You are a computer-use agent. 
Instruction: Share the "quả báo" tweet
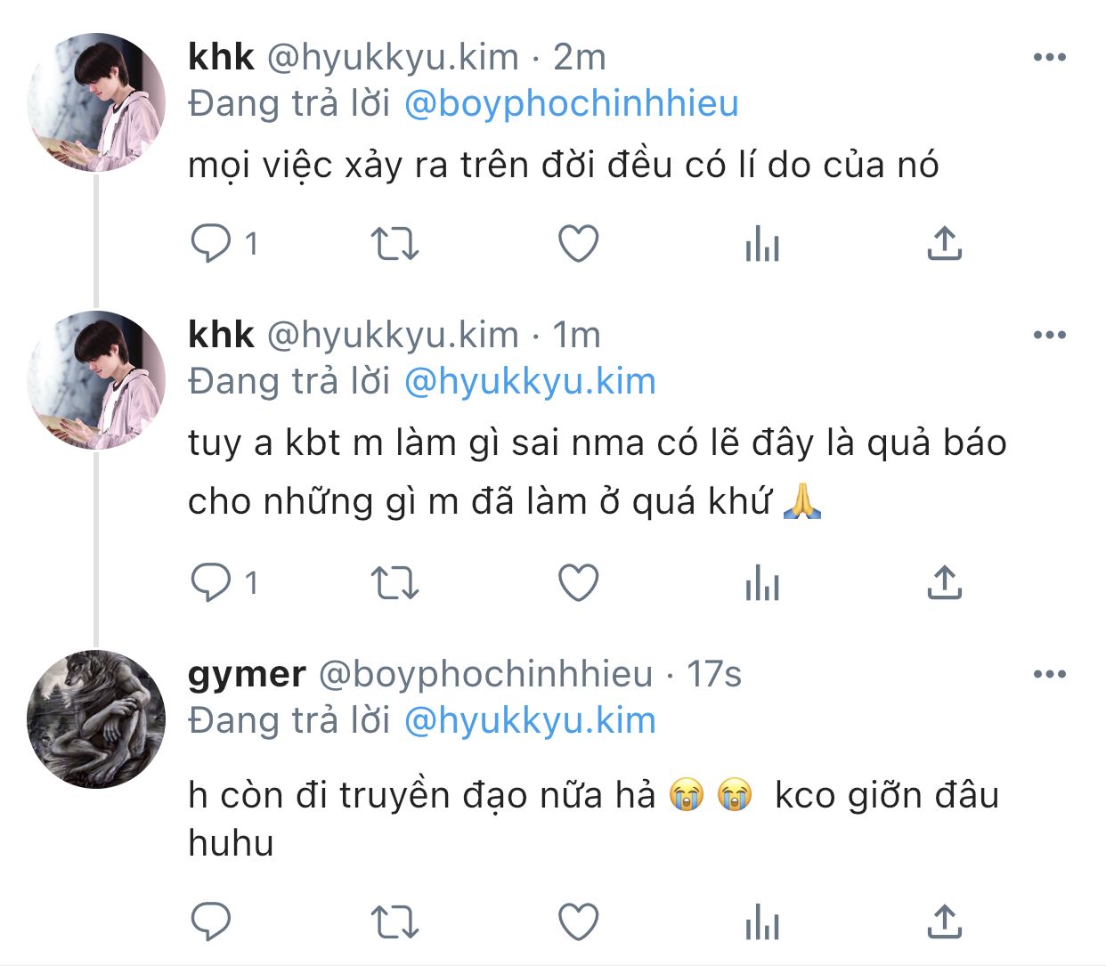(945, 583)
